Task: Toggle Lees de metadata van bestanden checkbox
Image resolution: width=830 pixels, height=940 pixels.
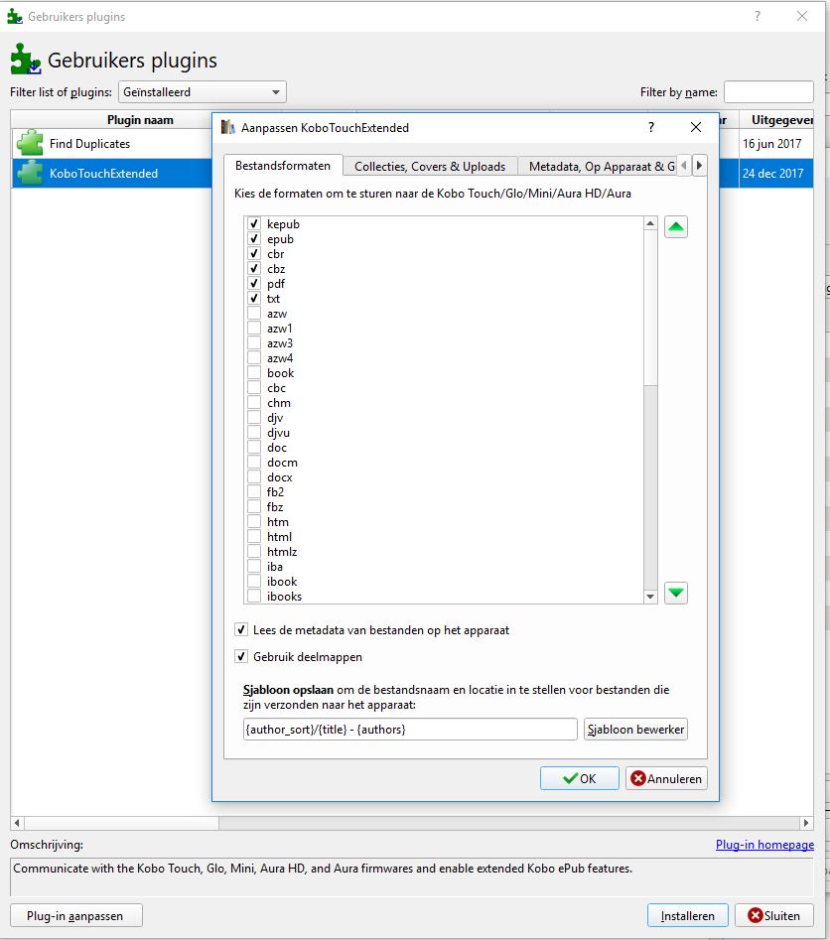Action: pyautogui.click(x=241, y=629)
